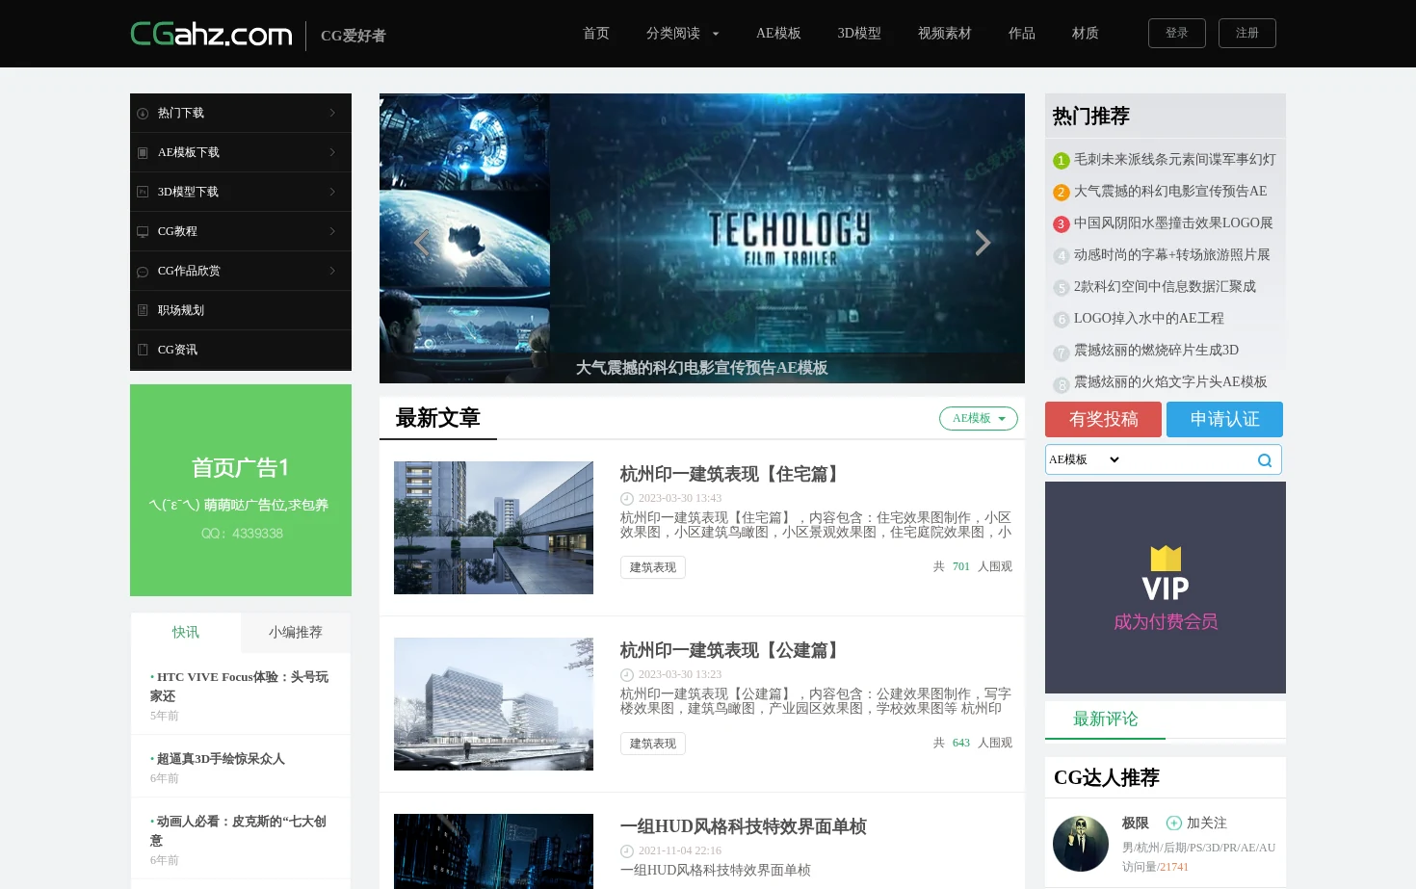Click the 登录 button
Screen dimensions: 1416x889
[x=1177, y=34]
